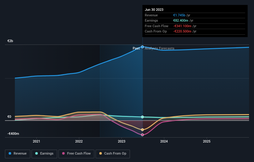Toggle the Revenue legend button
The width and height of the screenshot is (254, 162).
18,154
